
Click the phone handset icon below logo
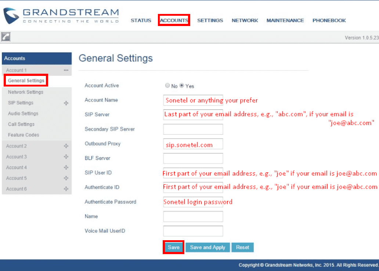pyautogui.click(x=6, y=37)
